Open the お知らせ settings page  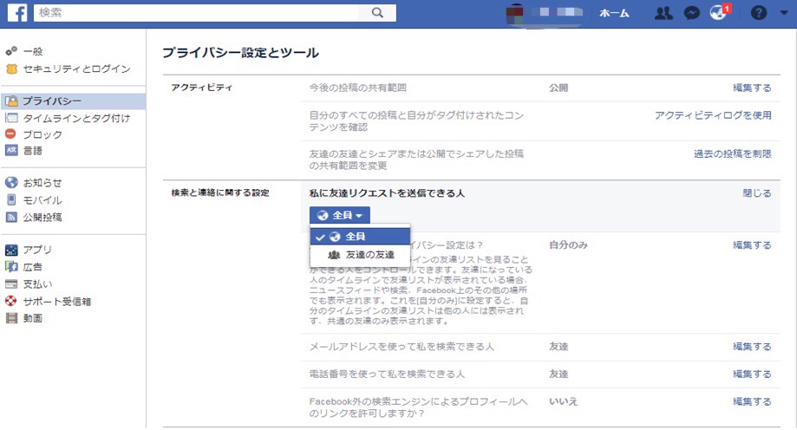click(42, 182)
